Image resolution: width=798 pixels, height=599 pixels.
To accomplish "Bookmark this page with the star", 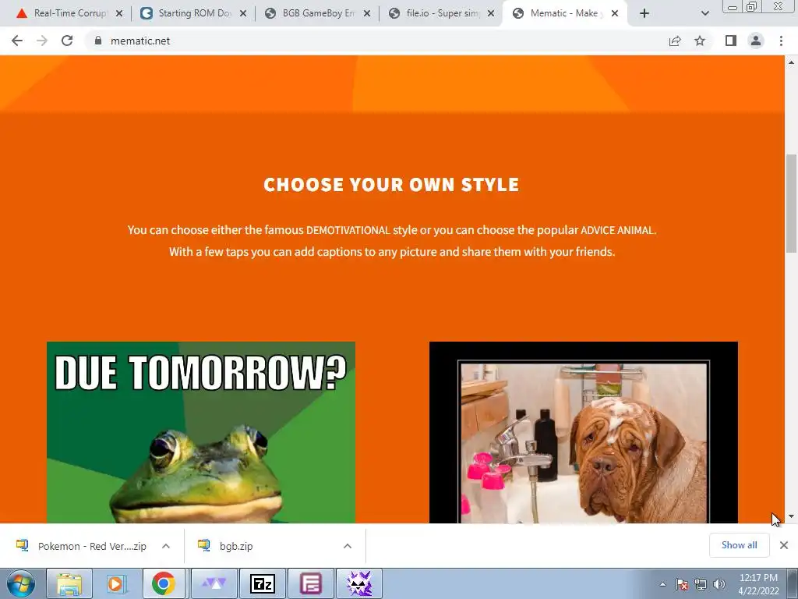I will pos(700,41).
